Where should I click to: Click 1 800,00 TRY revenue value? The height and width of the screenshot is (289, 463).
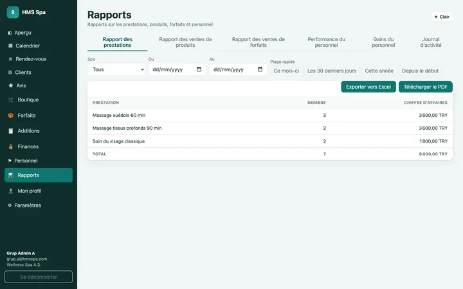(433, 141)
